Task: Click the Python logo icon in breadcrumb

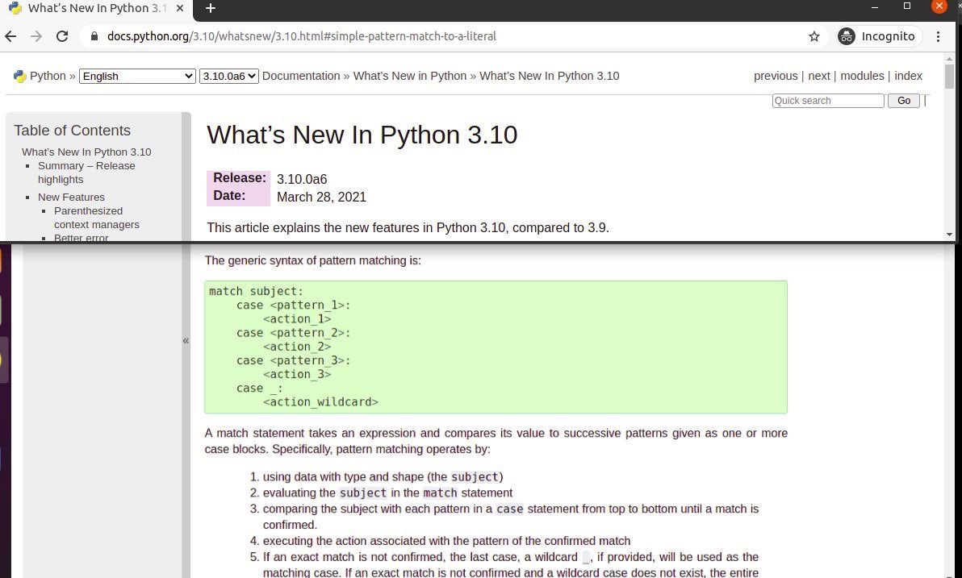Action: [x=20, y=76]
